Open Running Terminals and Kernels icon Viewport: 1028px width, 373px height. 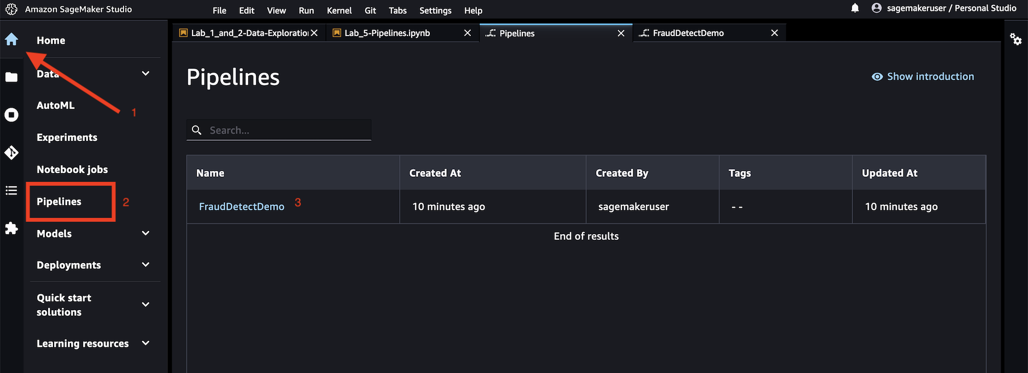[11, 115]
